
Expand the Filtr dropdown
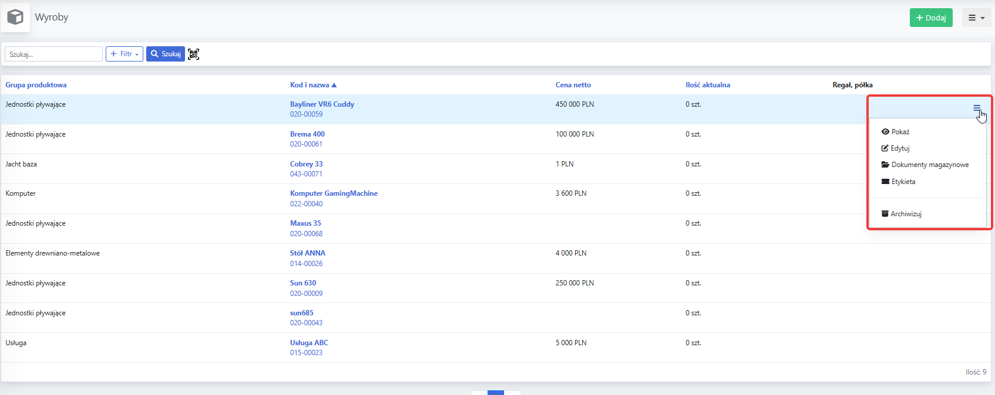coord(125,54)
